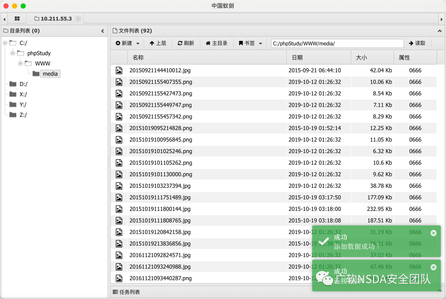Select the phpStudy folder in tree
The width and height of the screenshot is (446, 299).
coord(39,53)
